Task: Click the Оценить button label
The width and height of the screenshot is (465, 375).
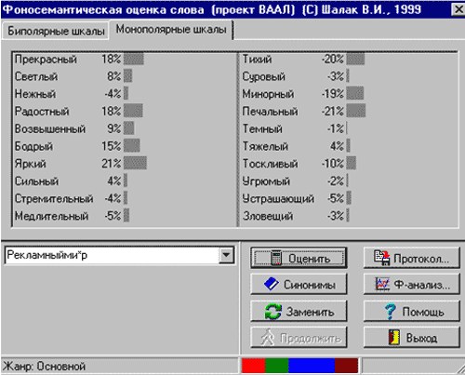Action: pyautogui.click(x=310, y=259)
